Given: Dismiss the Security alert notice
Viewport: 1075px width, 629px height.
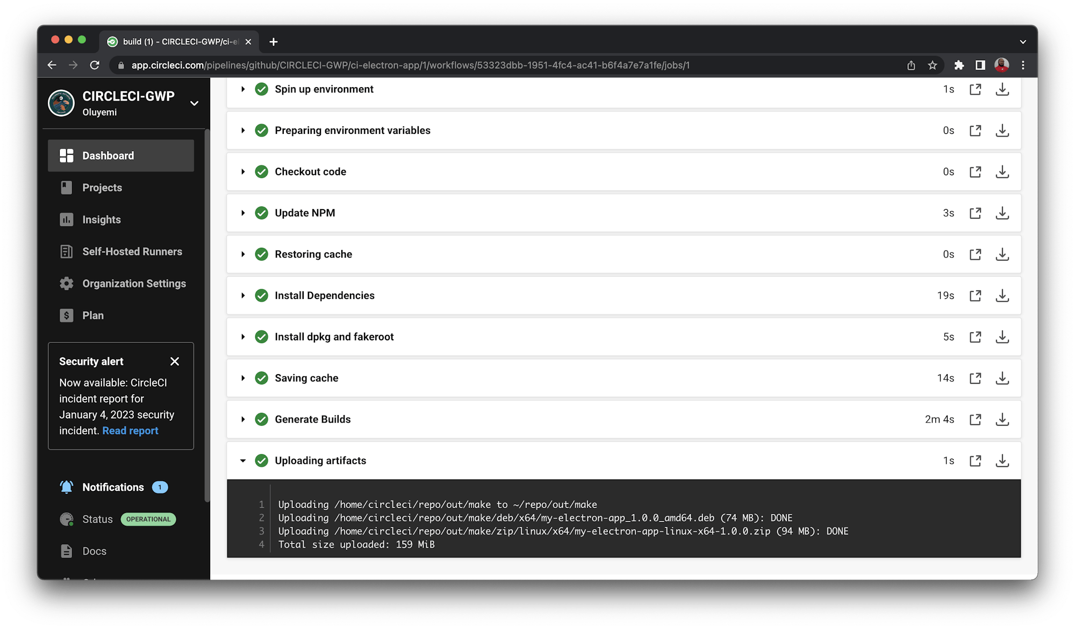Looking at the screenshot, I should pyautogui.click(x=175, y=361).
